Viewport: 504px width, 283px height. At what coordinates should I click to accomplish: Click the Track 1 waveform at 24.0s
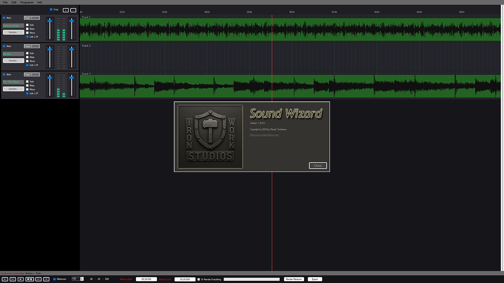(x=164, y=30)
